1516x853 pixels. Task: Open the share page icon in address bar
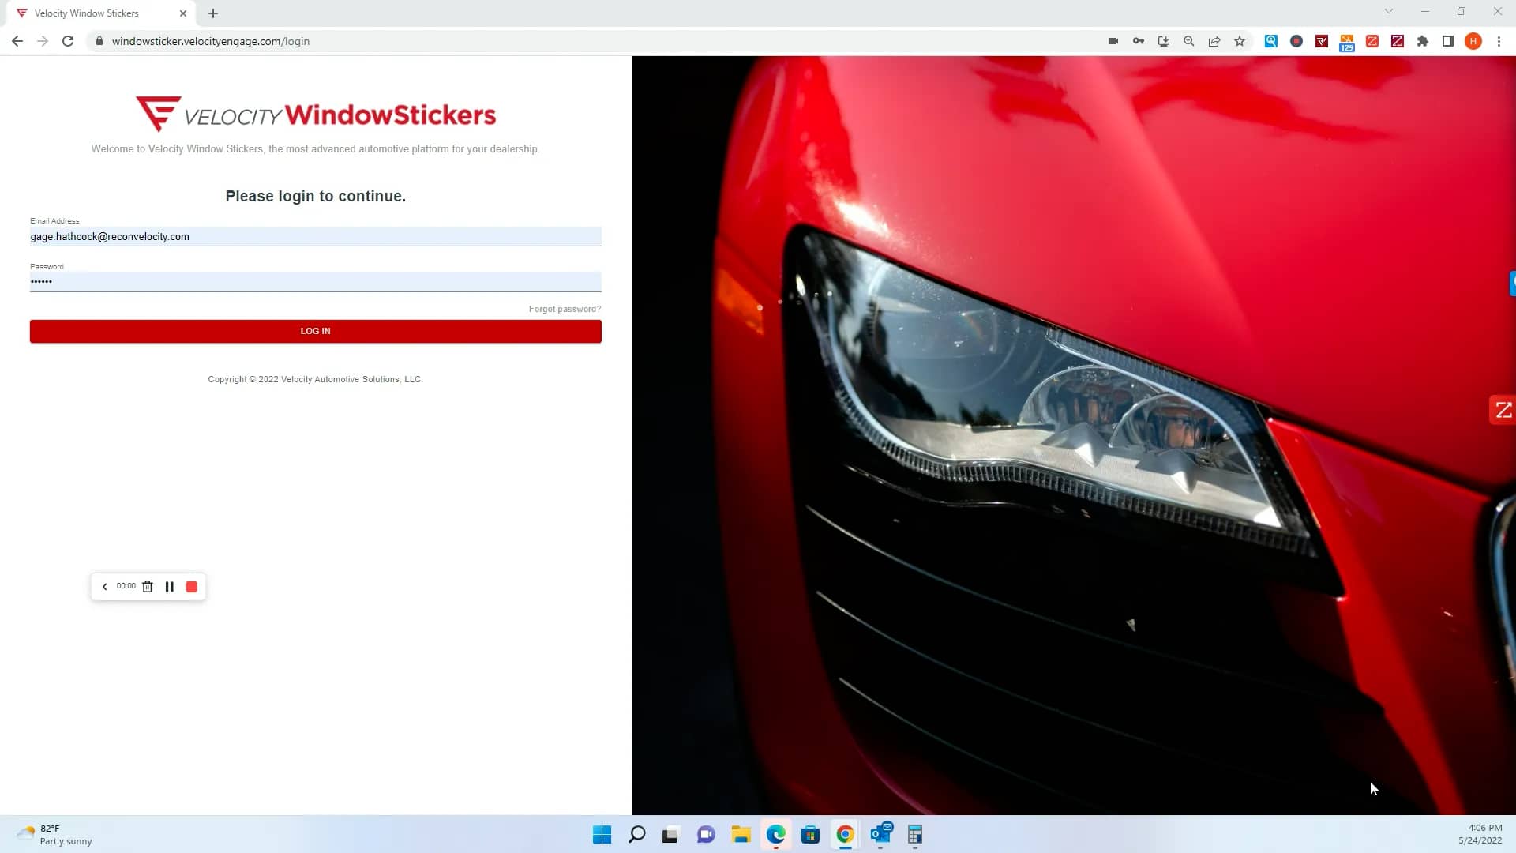(1214, 41)
